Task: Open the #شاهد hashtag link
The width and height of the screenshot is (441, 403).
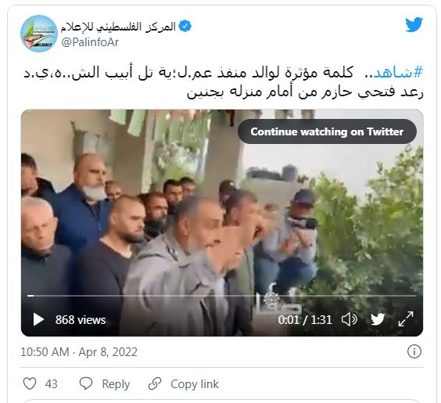Action: pos(398,73)
